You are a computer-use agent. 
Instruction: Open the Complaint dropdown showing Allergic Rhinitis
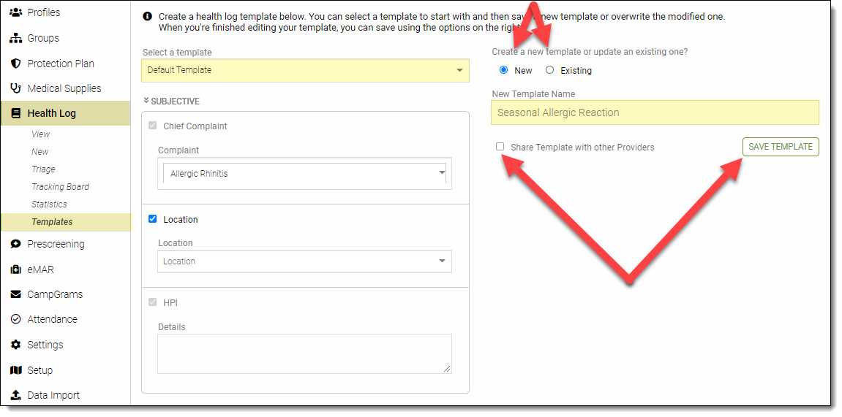click(304, 174)
